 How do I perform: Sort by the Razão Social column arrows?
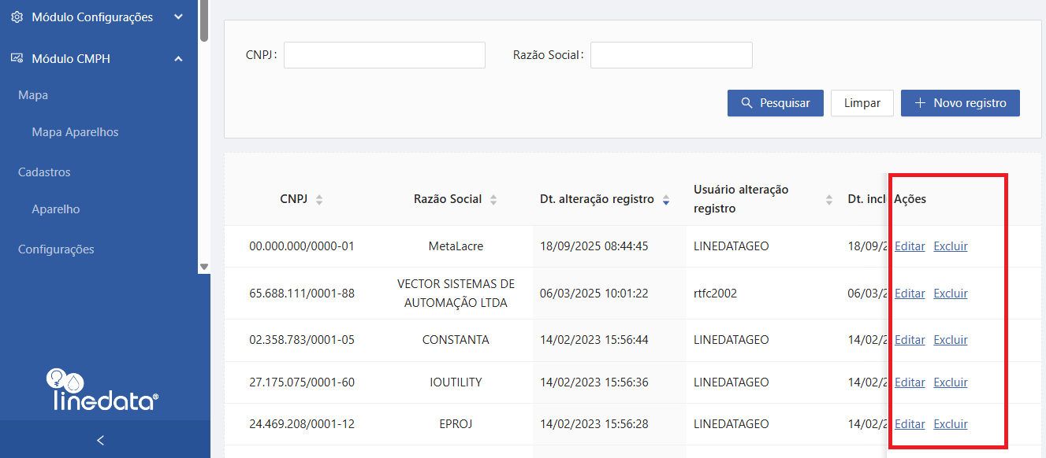coord(493,200)
